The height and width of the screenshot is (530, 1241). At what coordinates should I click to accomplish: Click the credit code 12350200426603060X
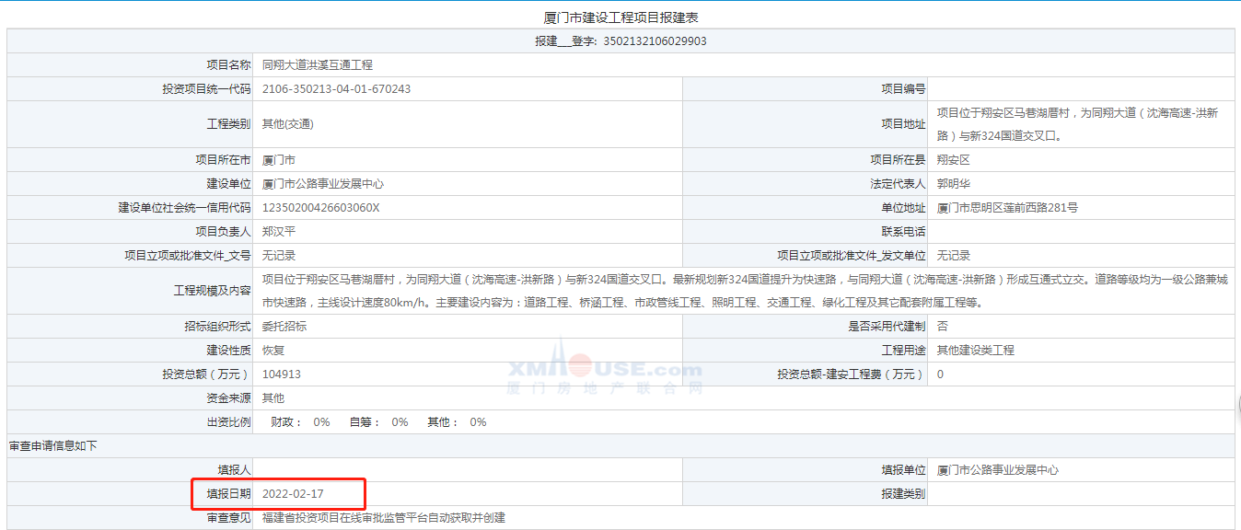320,208
